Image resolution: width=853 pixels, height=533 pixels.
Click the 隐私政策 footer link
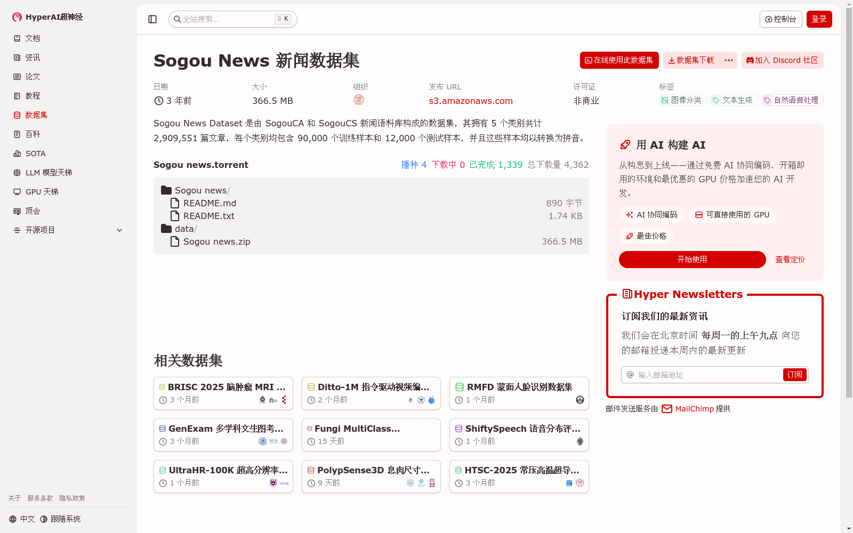[x=72, y=498]
